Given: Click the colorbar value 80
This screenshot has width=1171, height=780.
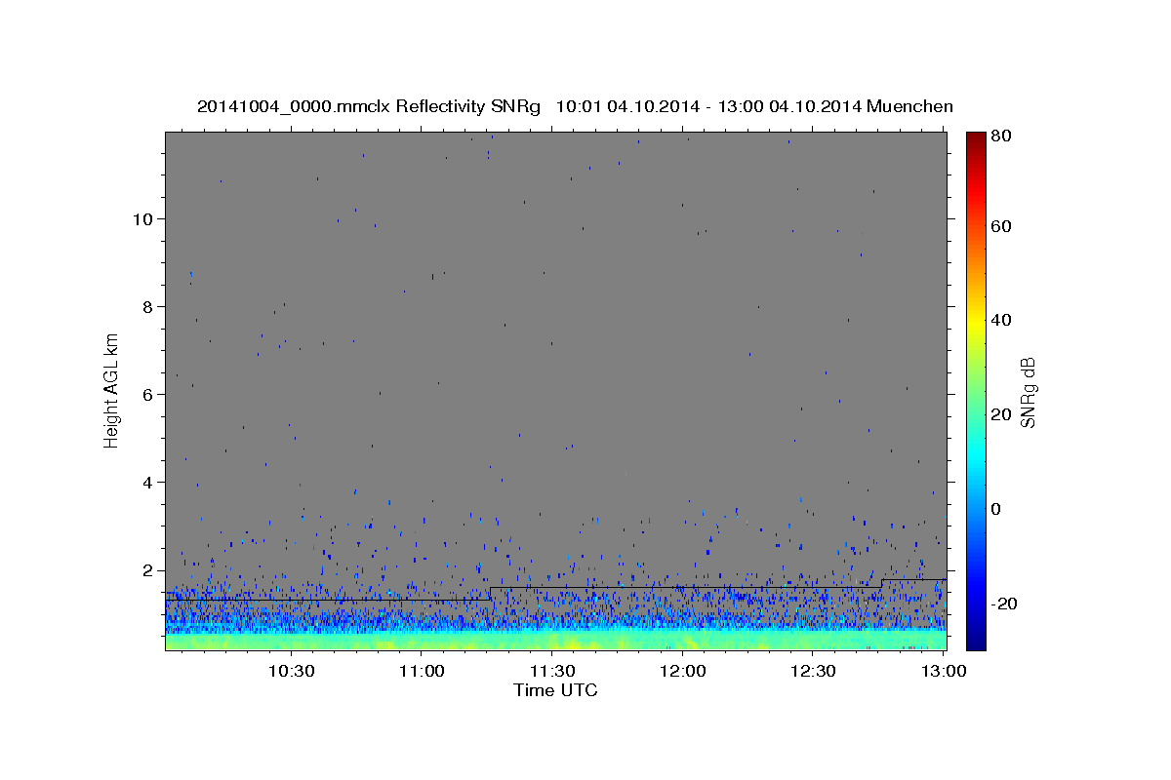Looking at the screenshot, I should point(1000,136).
